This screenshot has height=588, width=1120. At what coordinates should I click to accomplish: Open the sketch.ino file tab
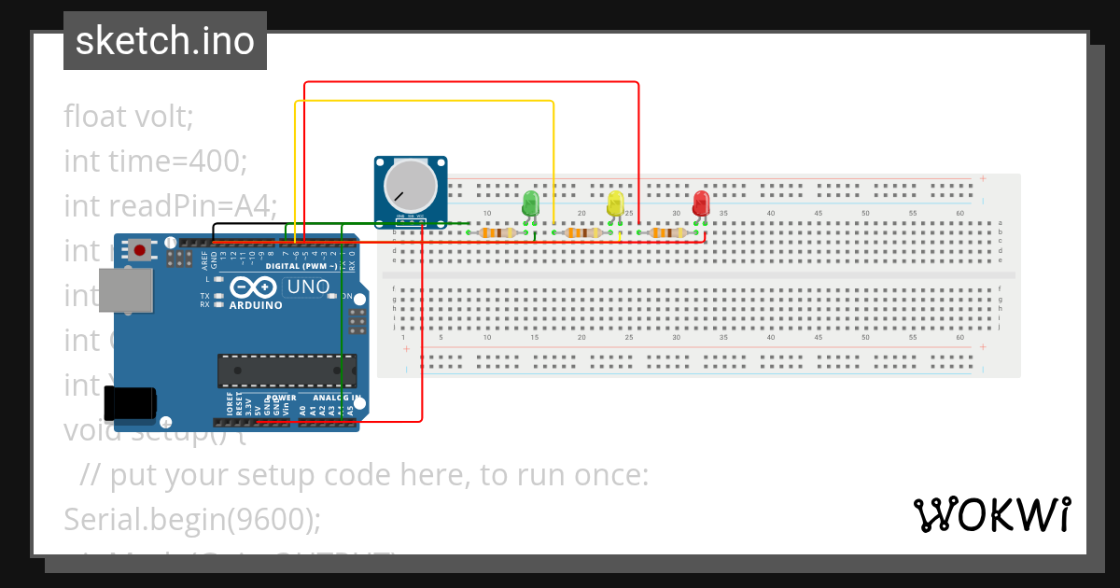[x=164, y=41]
